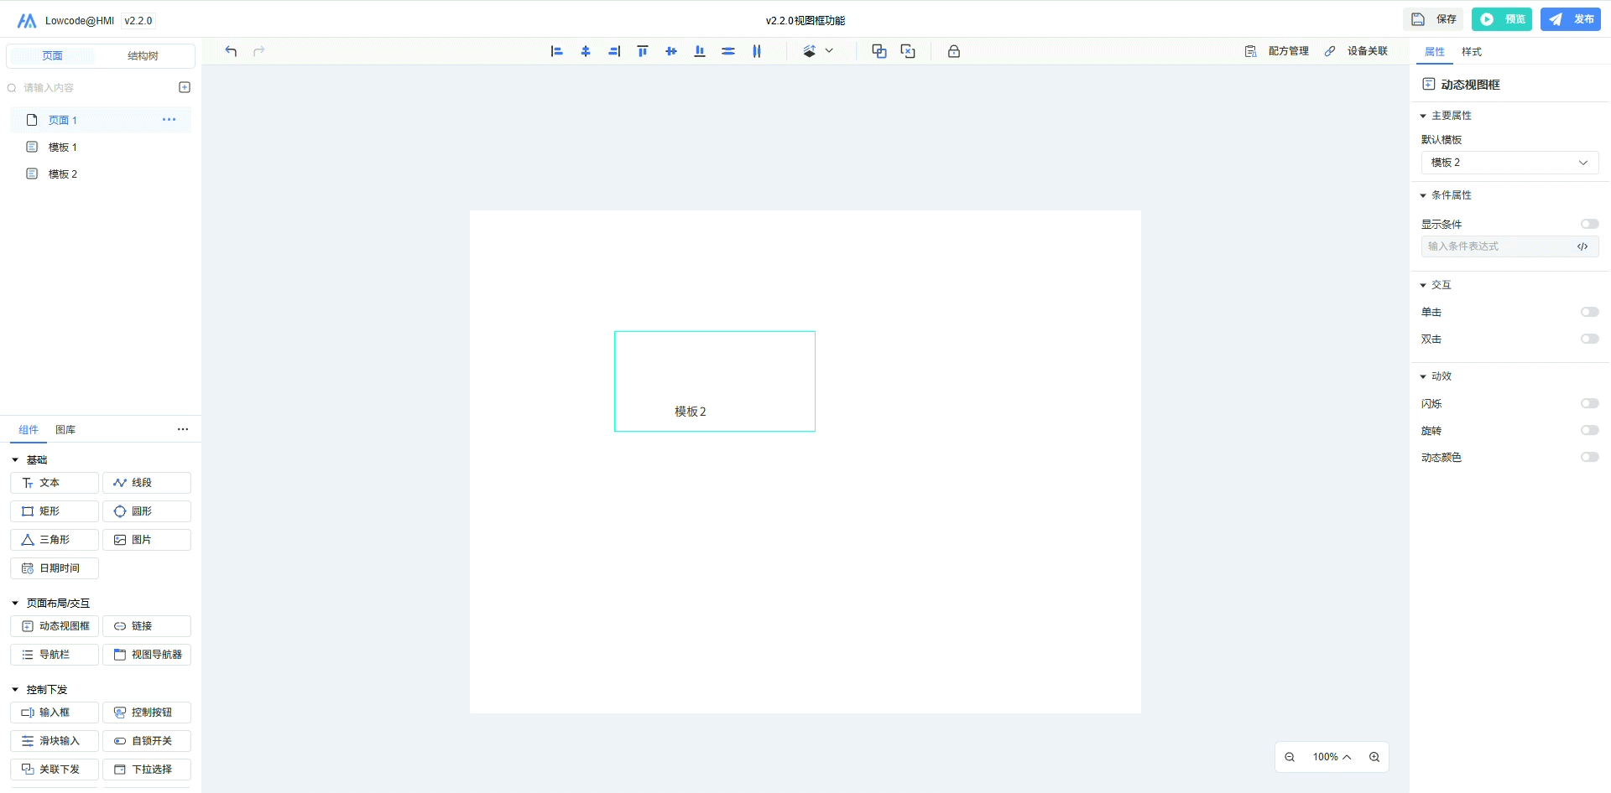Viewport: 1611px width, 793px height.
Task: Open the 默认模板 dropdown
Action: click(x=1509, y=163)
